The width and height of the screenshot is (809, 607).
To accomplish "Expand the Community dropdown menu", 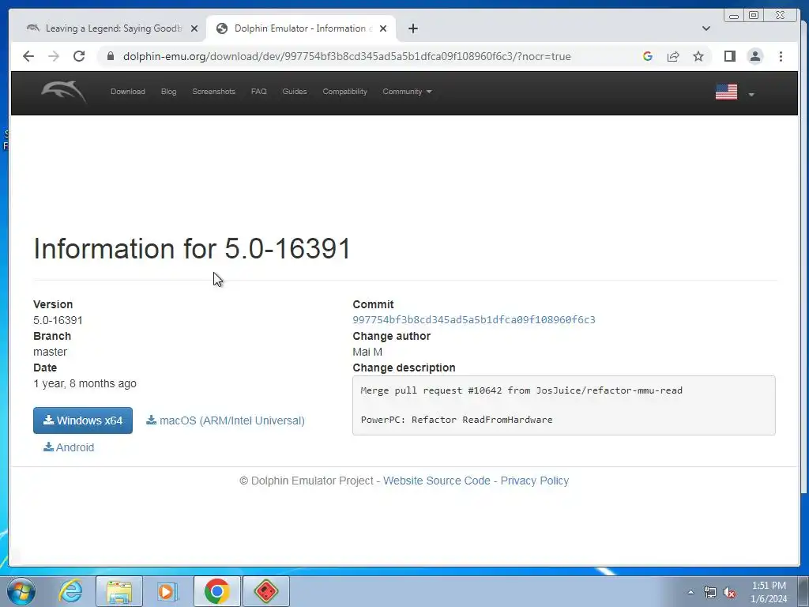I will pos(407,92).
